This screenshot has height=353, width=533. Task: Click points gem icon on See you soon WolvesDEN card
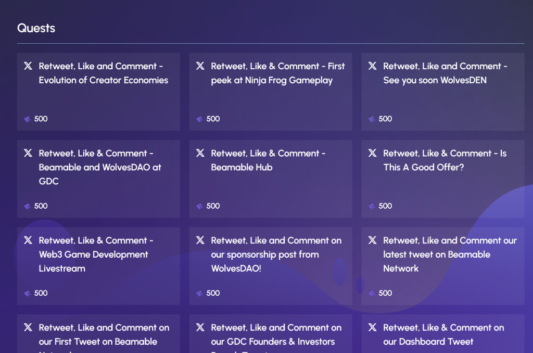click(372, 119)
